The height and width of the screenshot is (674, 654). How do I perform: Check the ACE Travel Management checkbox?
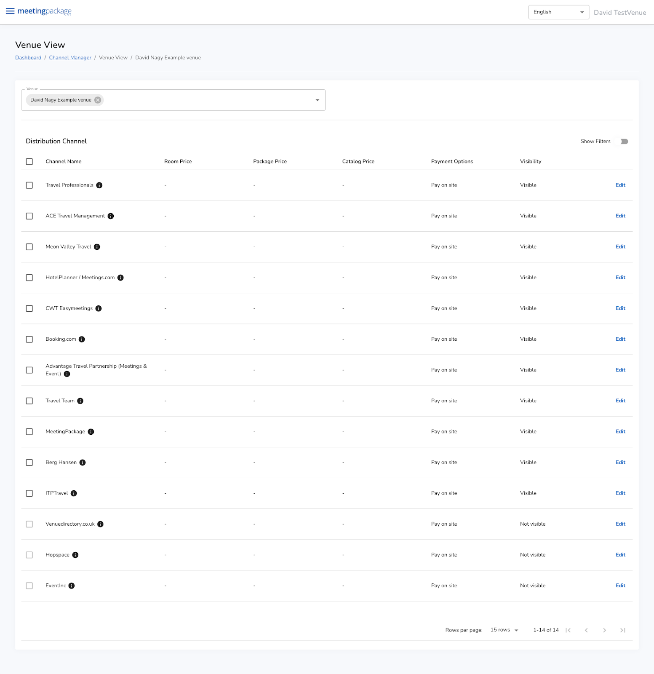29,216
